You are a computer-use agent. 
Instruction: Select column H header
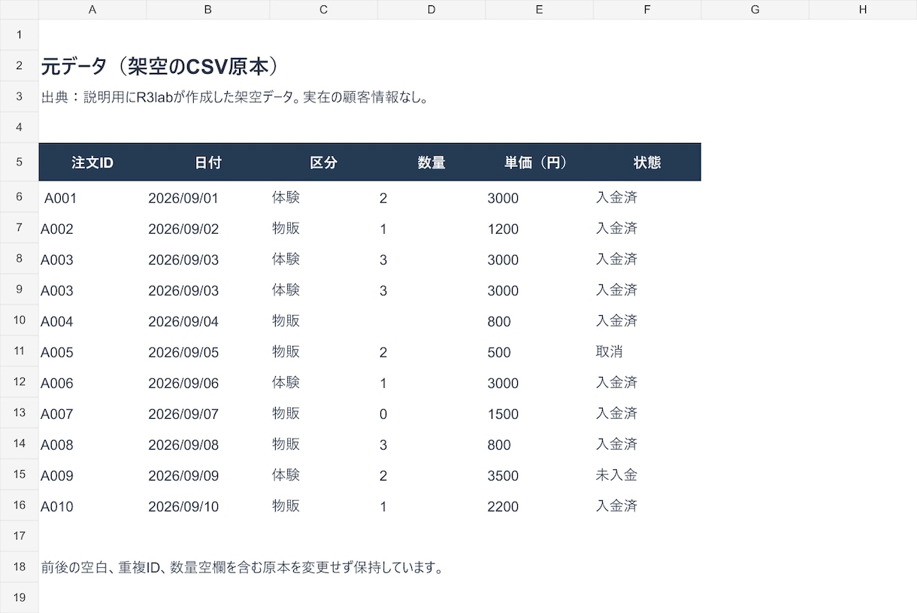coord(863,10)
